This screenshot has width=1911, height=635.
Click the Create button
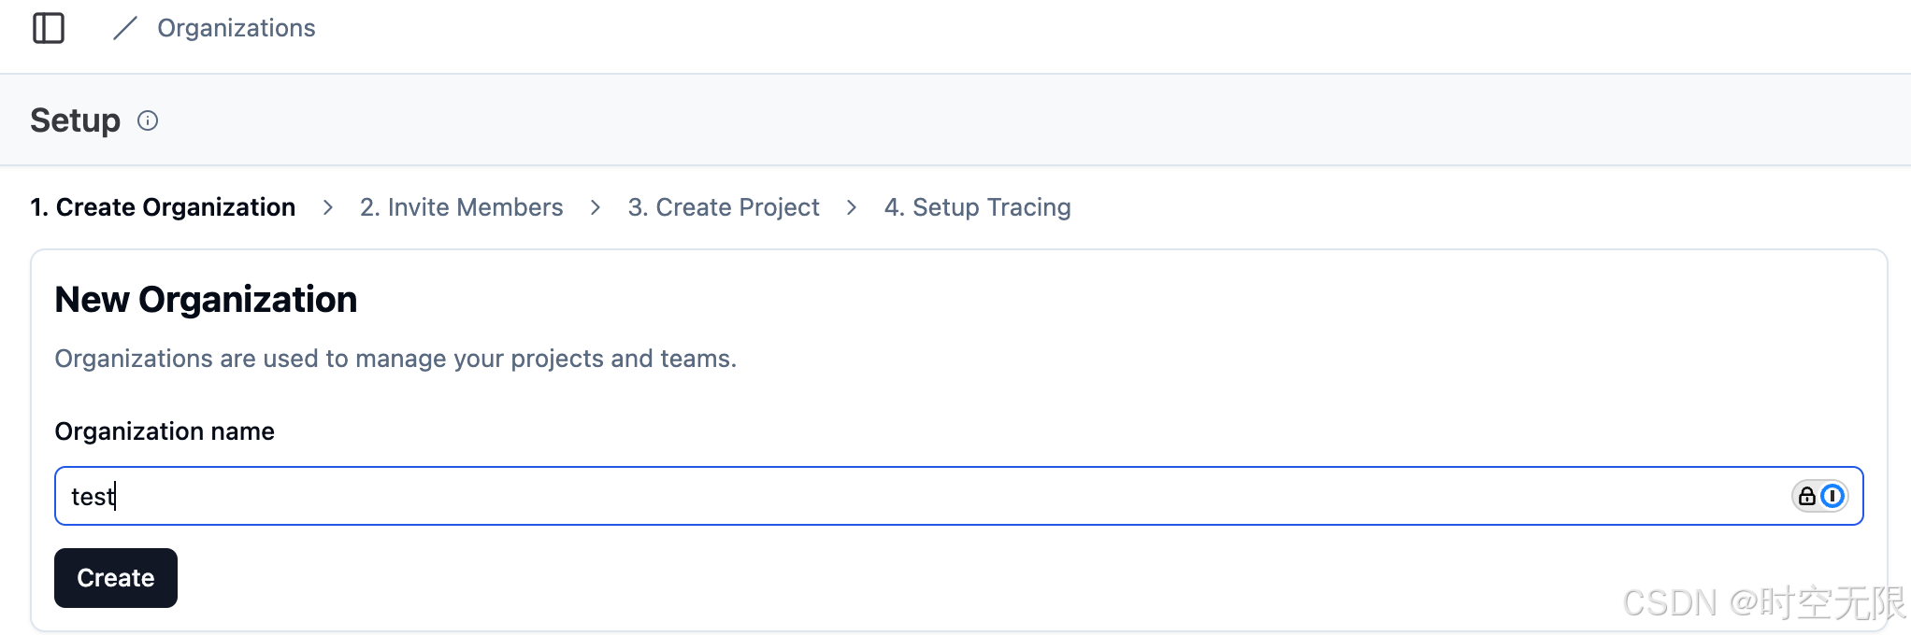pyautogui.click(x=116, y=578)
